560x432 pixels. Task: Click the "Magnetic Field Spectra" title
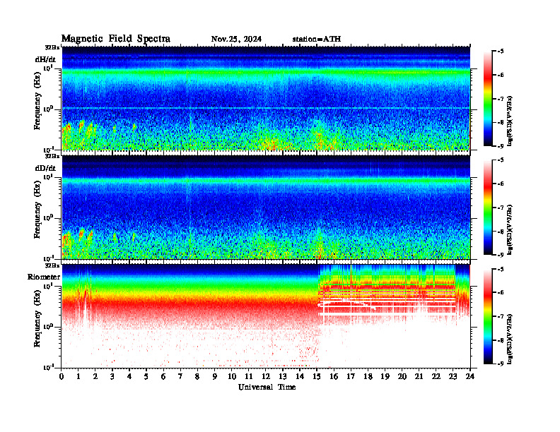(x=116, y=39)
